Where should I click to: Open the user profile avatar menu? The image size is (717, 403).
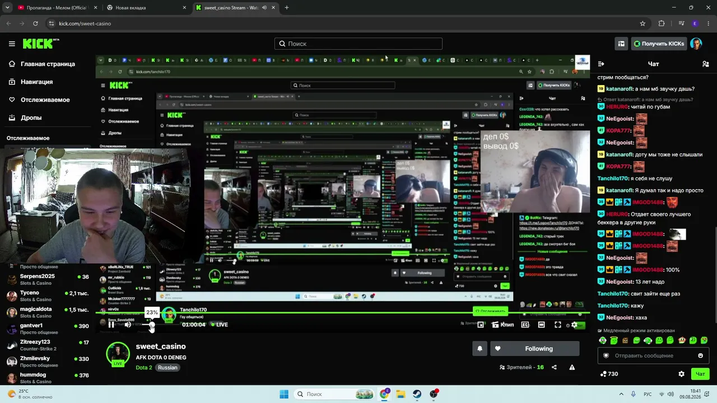[x=696, y=44]
